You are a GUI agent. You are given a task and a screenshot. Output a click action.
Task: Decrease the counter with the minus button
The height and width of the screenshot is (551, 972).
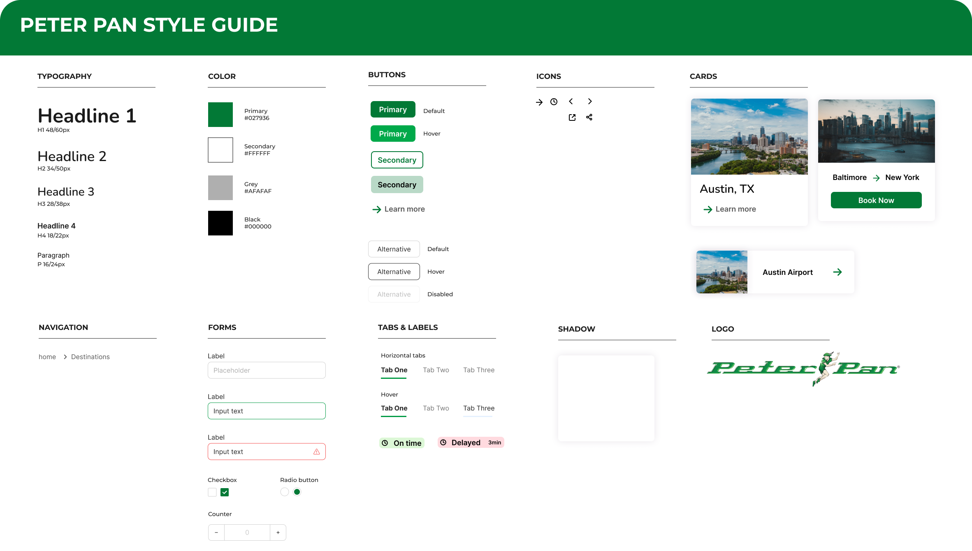pyautogui.click(x=216, y=533)
